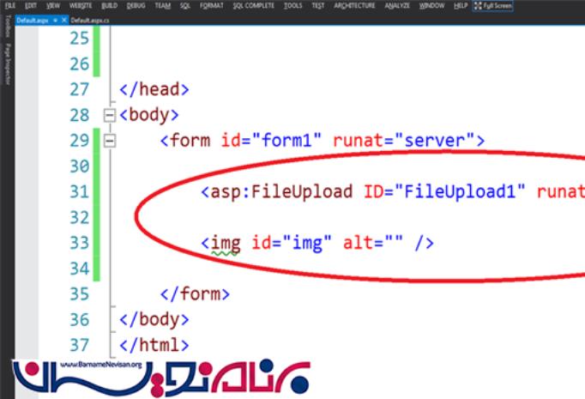Open the TEST menu
585x399 pixels.
coord(318,6)
